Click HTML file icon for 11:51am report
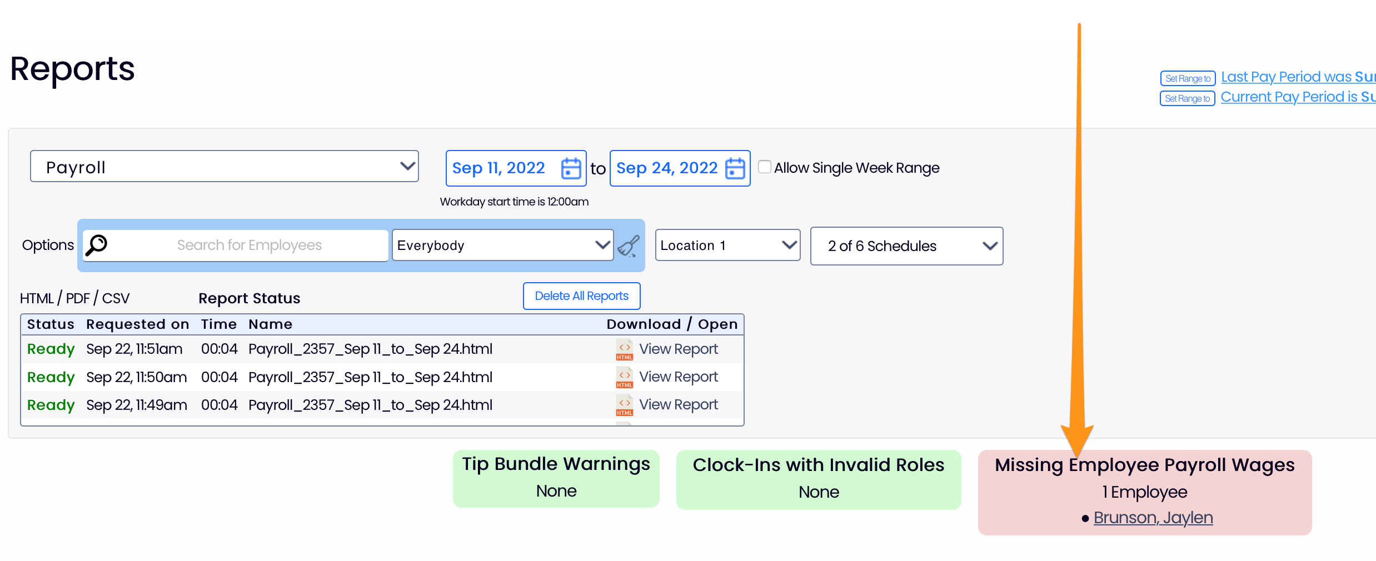The width and height of the screenshot is (1376, 561). [624, 349]
